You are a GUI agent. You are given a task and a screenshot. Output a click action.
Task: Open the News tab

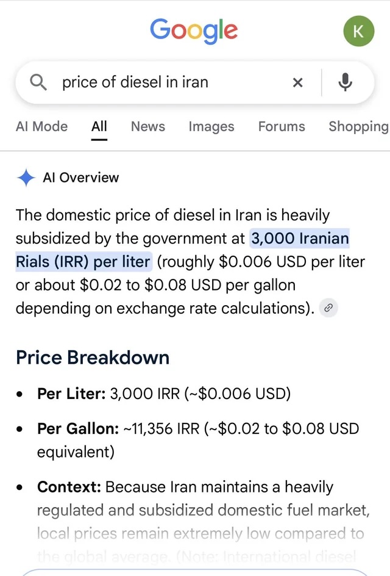click(x=148, y=126)
